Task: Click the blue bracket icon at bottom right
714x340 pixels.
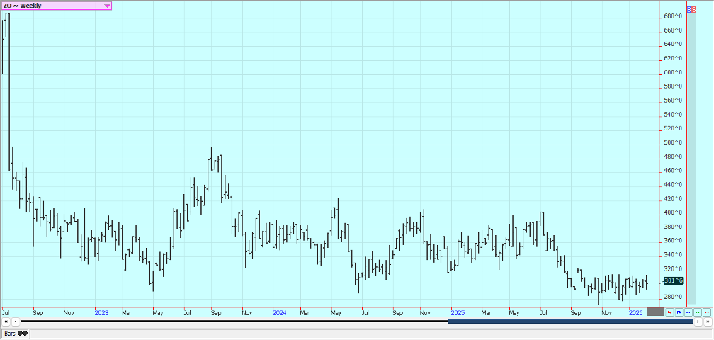Action: 688,312
